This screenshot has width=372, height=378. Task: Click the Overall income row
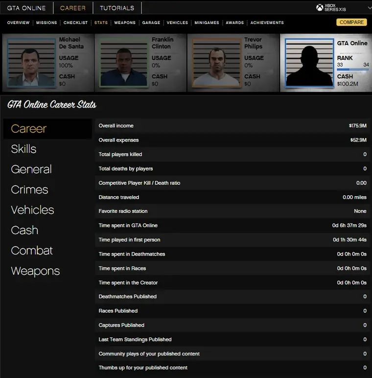click(x=232, y=126)
